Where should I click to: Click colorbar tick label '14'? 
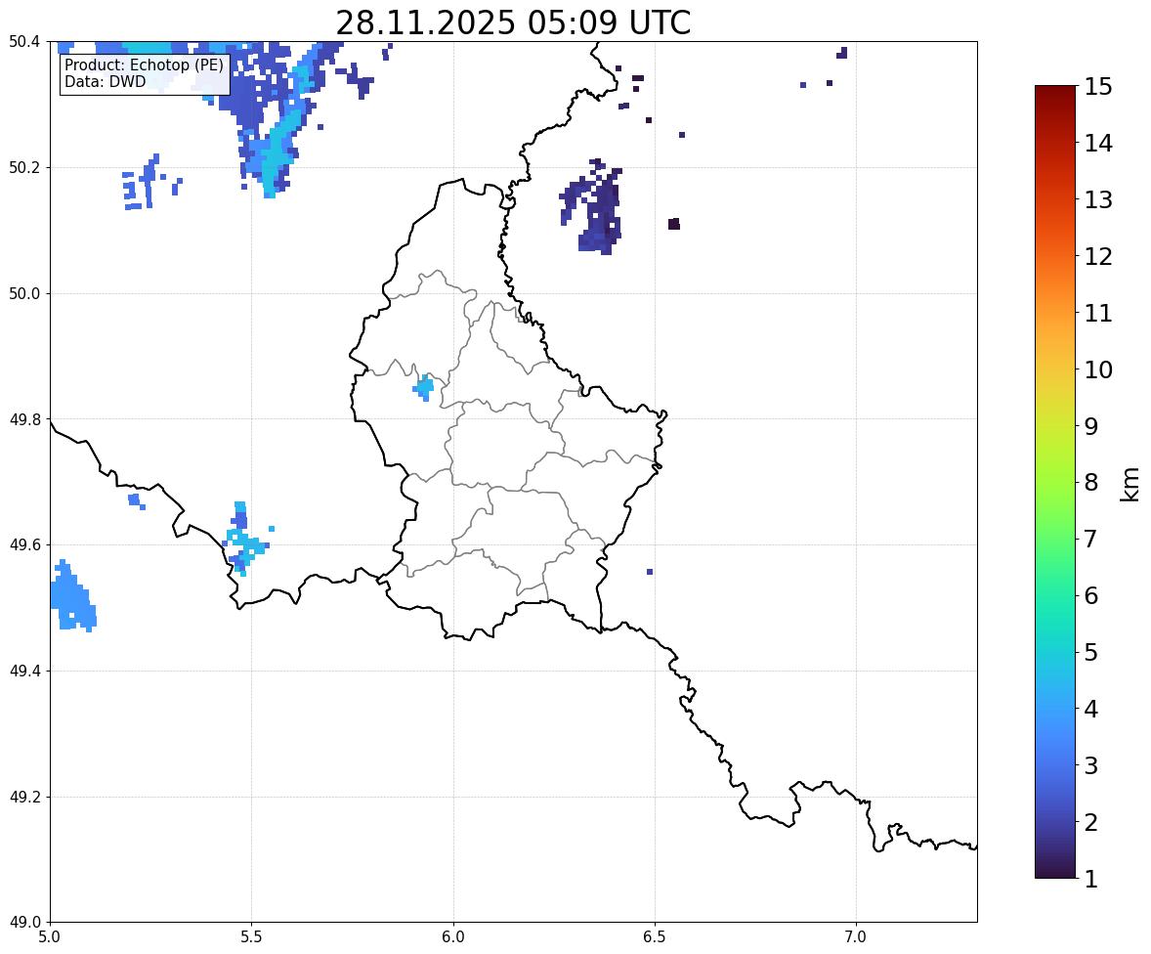(1098, 144)
